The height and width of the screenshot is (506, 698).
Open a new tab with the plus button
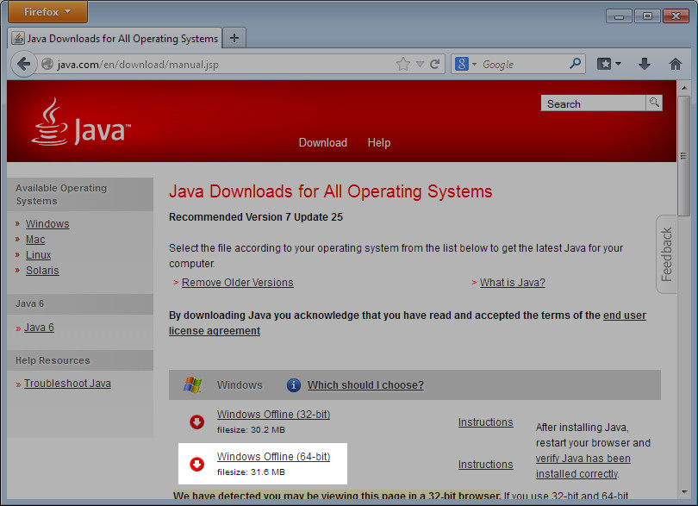pyautogui.click(x=234, y=38)
